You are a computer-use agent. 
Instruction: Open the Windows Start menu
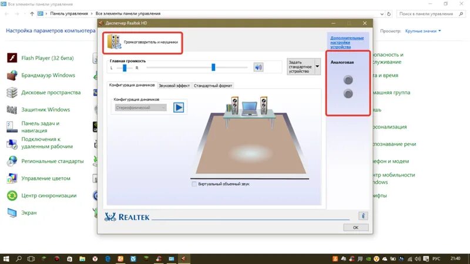(x=6, y=259)
